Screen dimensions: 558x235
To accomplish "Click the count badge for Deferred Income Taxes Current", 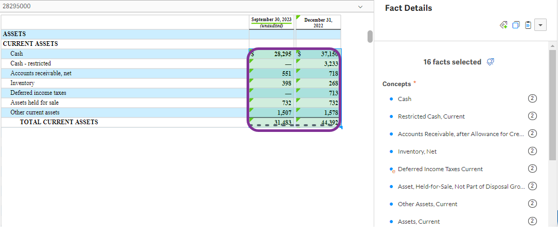I will pyautogui.click(x=532, y=169).
